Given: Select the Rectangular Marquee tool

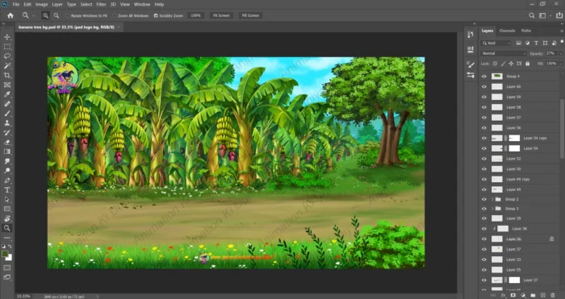Looking at the screenshot, I should [6, 47].
